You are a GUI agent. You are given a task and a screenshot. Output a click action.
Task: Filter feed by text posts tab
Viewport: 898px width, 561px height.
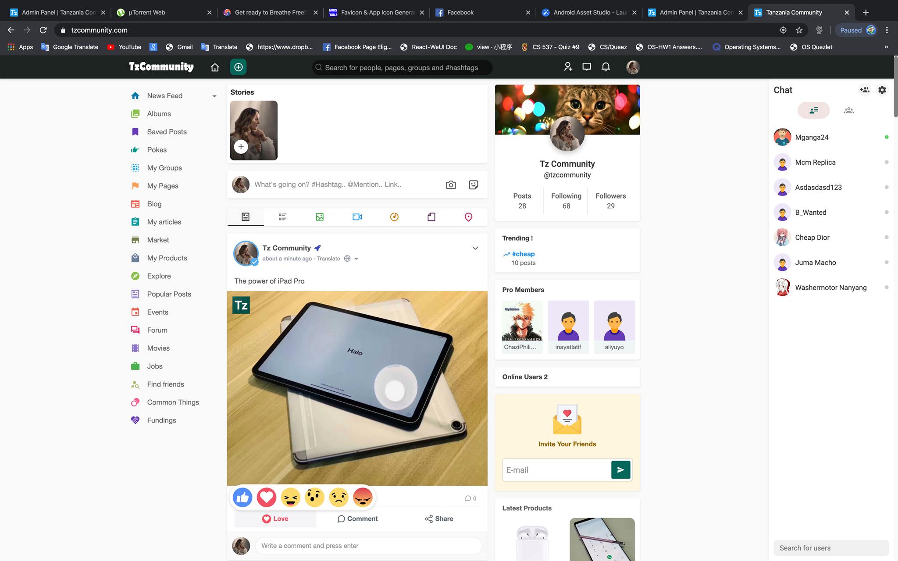tap(282, 217)
